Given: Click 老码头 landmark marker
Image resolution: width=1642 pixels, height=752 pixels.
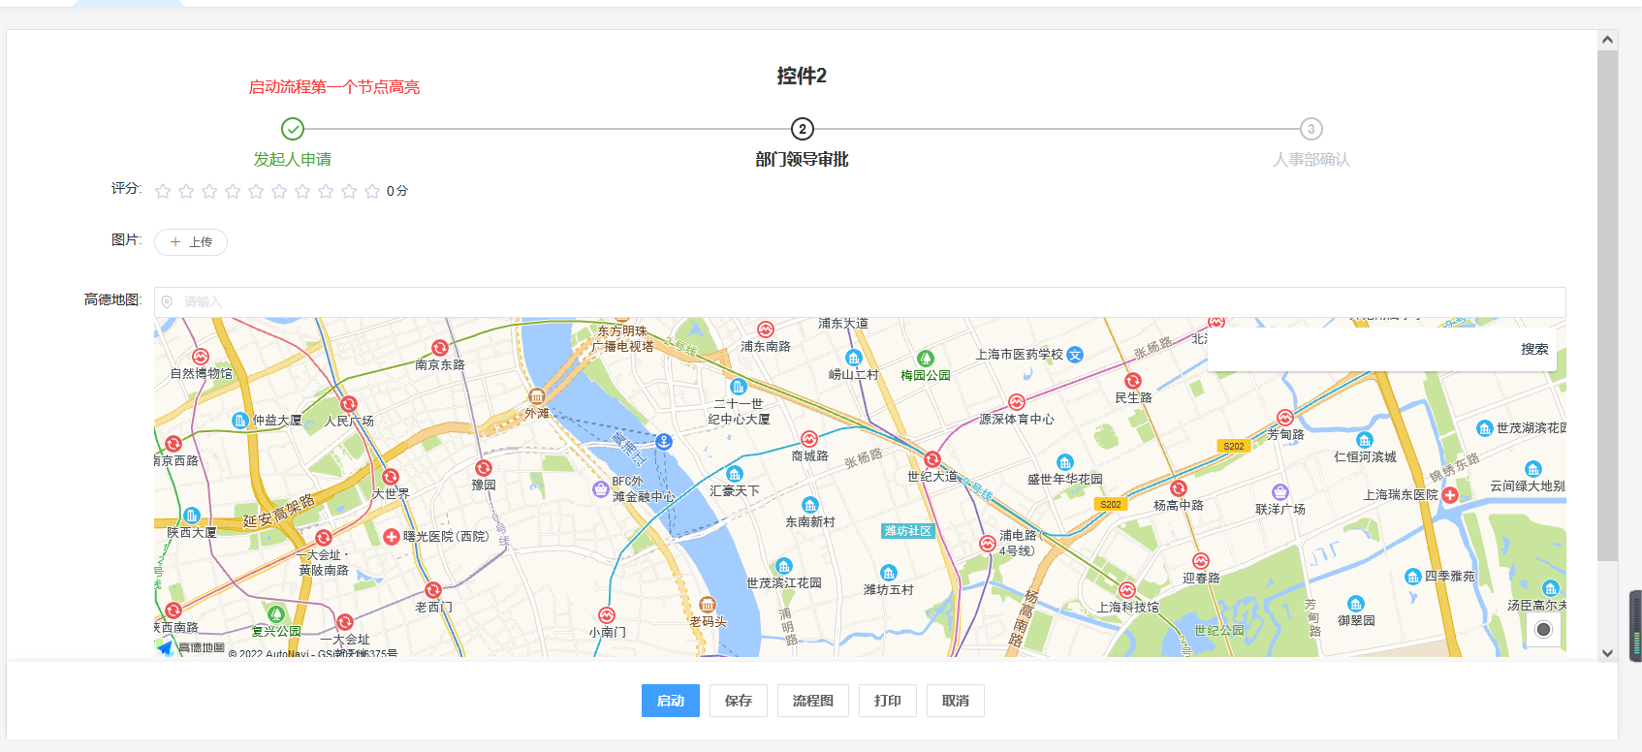Looking at the screenshot, I should 708,605.
